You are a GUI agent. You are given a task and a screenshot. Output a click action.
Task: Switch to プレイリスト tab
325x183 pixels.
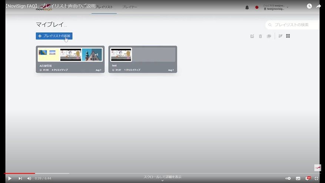click(x=104, y=7)
